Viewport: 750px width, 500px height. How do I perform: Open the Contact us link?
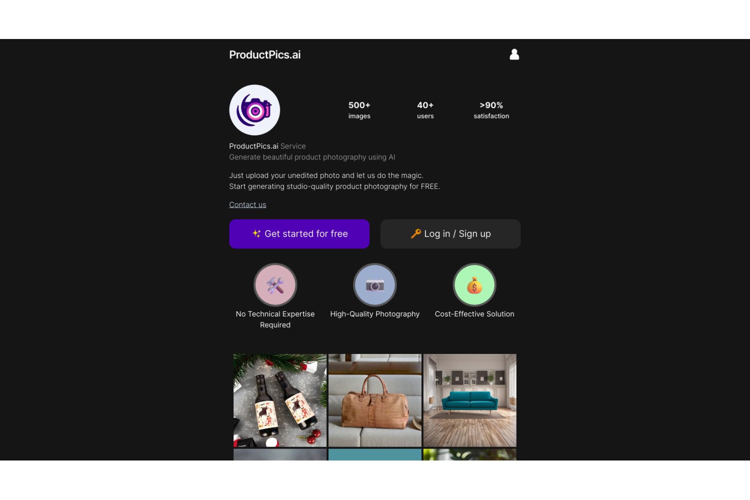click(x=247, y=204)
